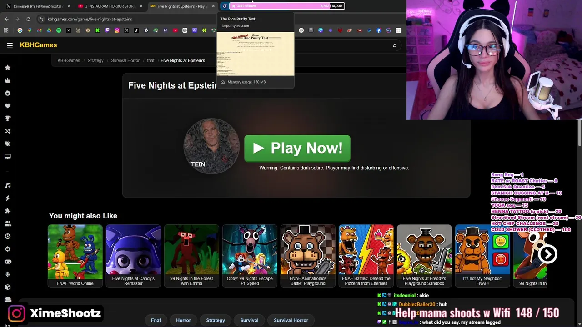Select the lightning bolt category icon
Screen dimensions: 582x327
click(x=8, y=198)
